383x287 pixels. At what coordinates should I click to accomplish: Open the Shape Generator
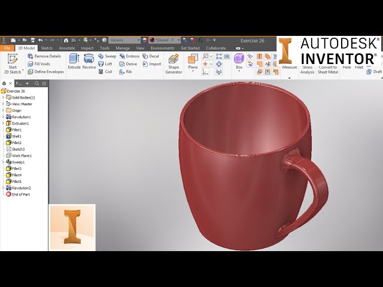pyautogui.click(x=174, y=64)
